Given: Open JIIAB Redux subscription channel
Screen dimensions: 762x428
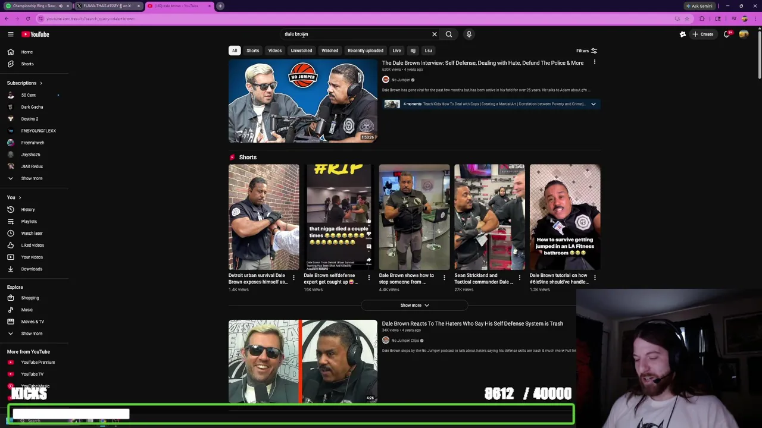Looking at the screenshot, I should click(x=33, y=166).
